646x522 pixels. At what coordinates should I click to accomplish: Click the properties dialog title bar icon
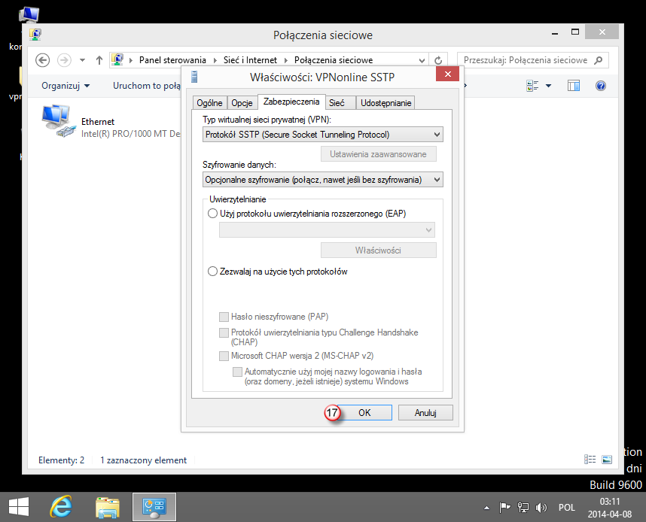194,77
